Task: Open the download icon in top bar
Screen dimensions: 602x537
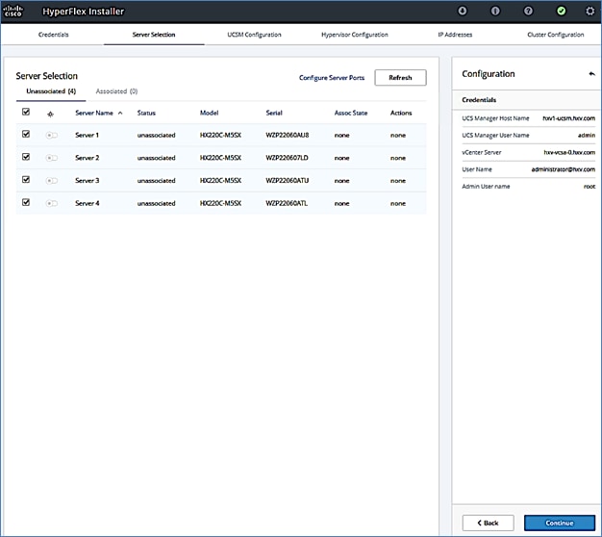Action: pyautogui.click(x=463, y=11)
